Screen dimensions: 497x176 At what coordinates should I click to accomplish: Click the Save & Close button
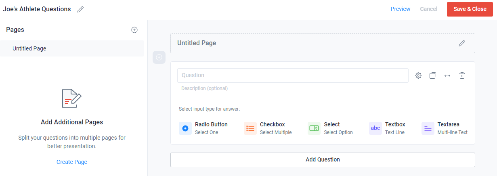(470, 9)
